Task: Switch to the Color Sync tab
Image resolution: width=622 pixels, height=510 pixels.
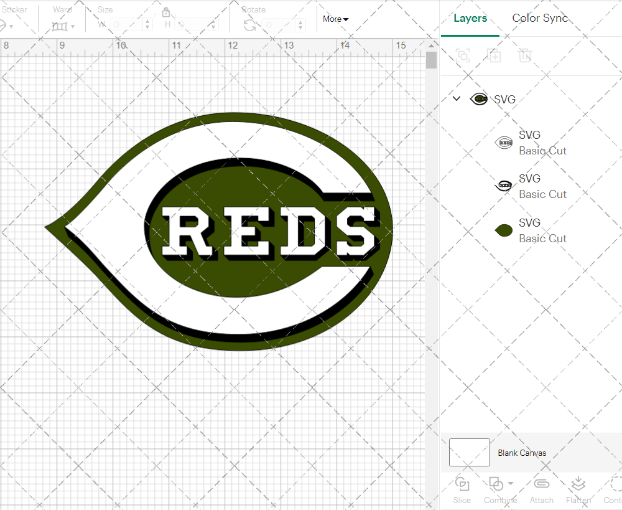Action: [539, 18]
